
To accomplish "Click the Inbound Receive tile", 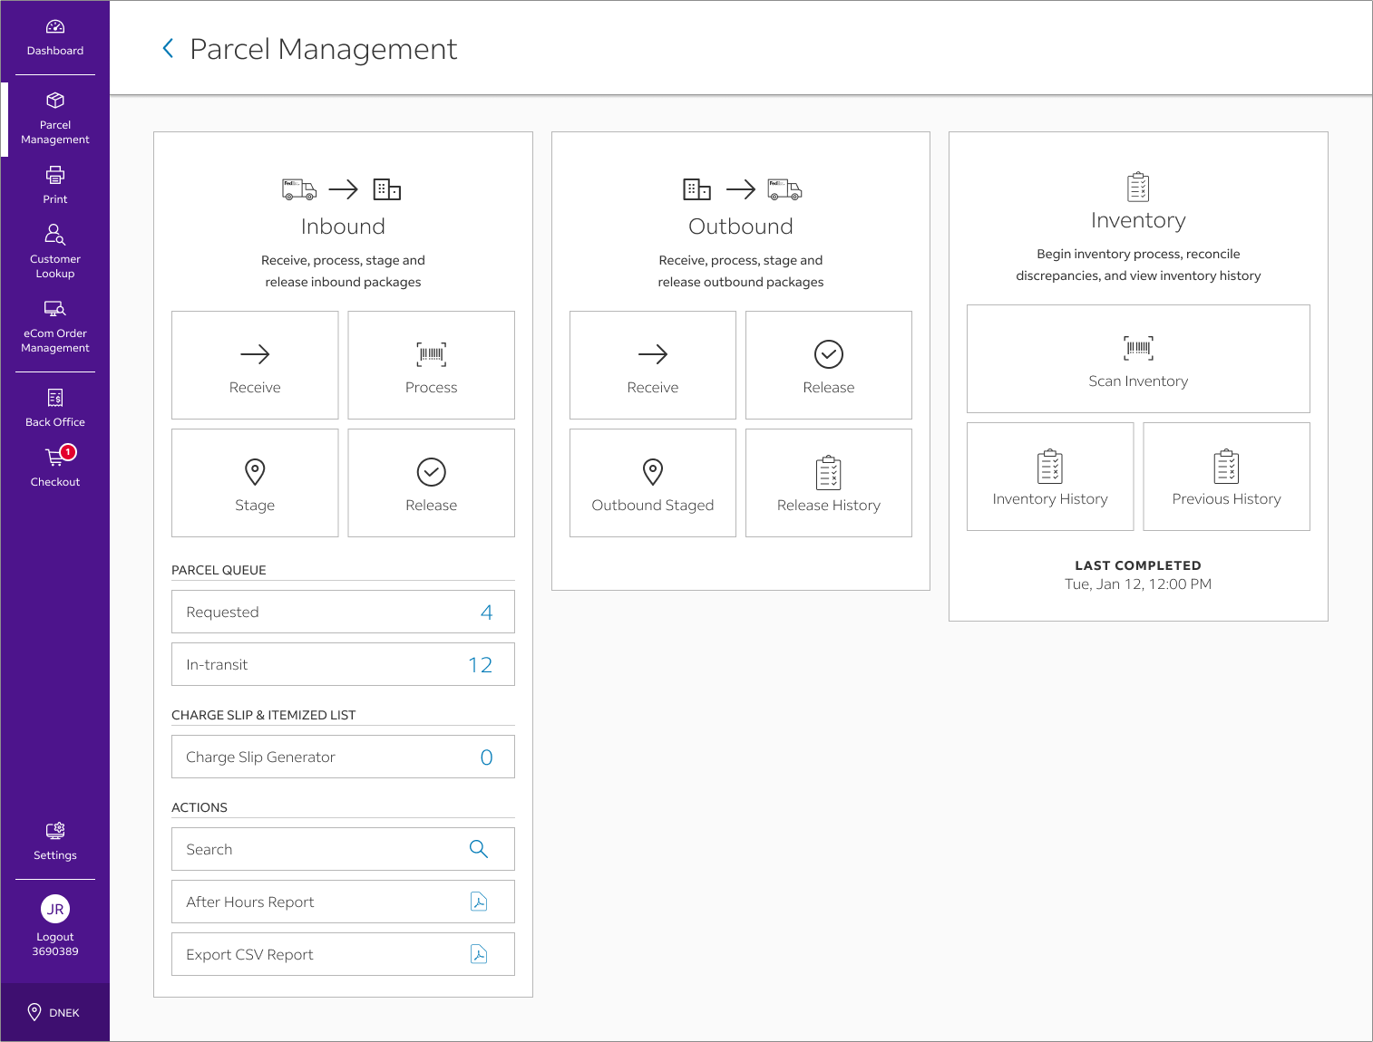I will tap(255, 365).
